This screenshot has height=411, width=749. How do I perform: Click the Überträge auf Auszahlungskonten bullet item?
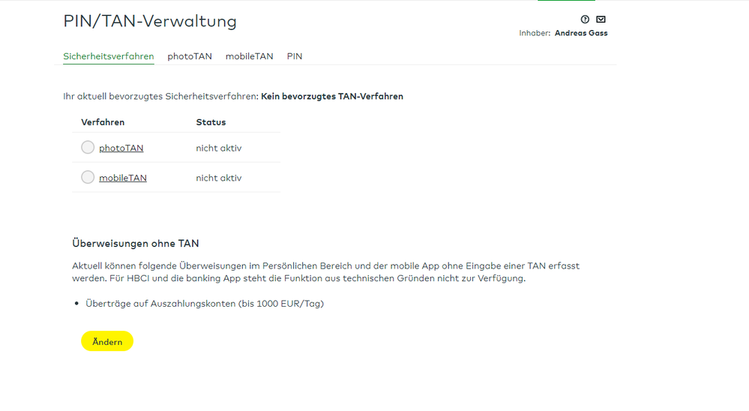tap(205, 304)
